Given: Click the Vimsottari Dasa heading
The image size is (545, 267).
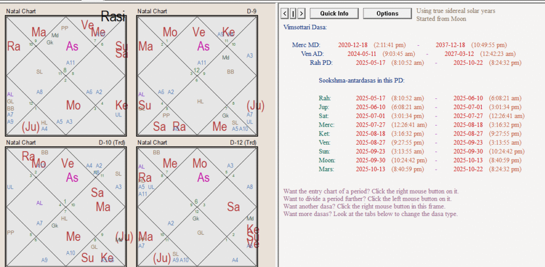Looking at the screenshot, I should click(305, 27).
